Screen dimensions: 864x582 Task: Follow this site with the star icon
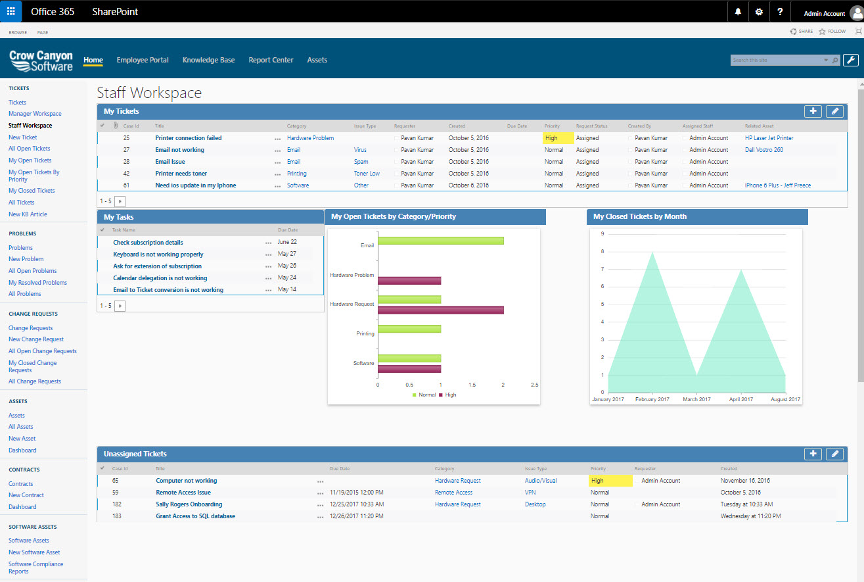click(x=832, y=31)
